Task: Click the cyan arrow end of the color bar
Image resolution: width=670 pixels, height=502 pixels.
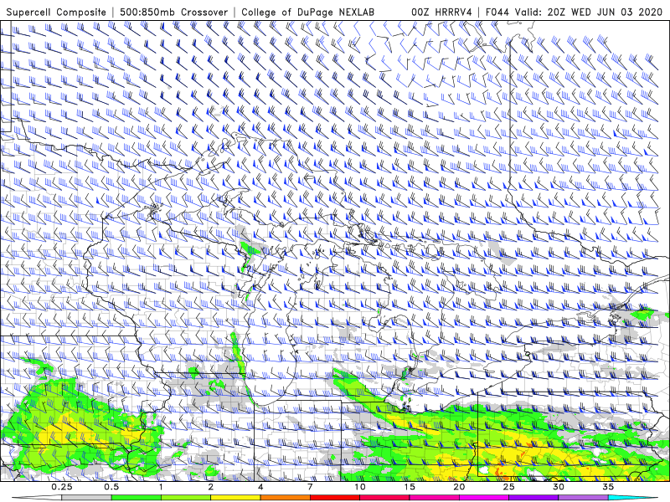Action: click(x=633, y=498)
